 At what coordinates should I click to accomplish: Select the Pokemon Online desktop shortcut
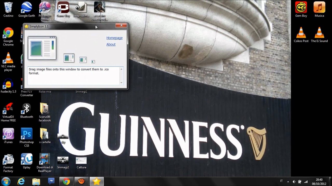pyautogui.click(x=45, y=11)
